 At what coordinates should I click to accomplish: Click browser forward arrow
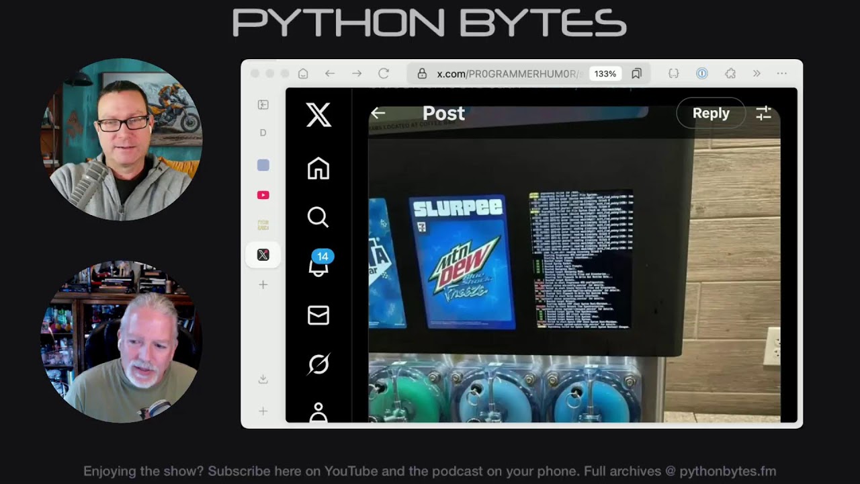[357, 73]
